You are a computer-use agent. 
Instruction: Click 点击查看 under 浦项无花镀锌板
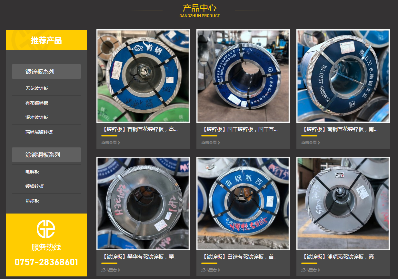click(x=311, y=270)
